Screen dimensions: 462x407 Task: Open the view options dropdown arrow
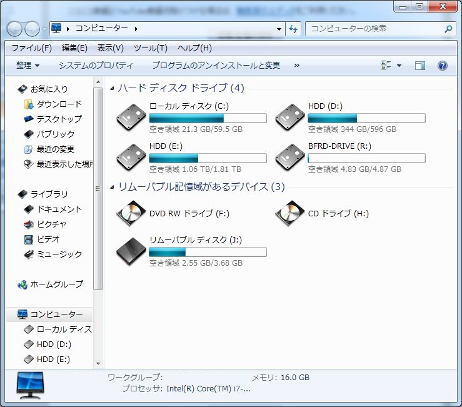click(x=399, y=66)
